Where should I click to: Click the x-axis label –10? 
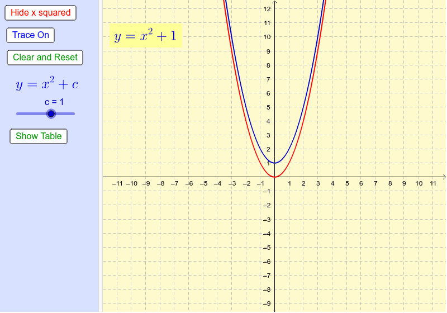coord(132,183)
